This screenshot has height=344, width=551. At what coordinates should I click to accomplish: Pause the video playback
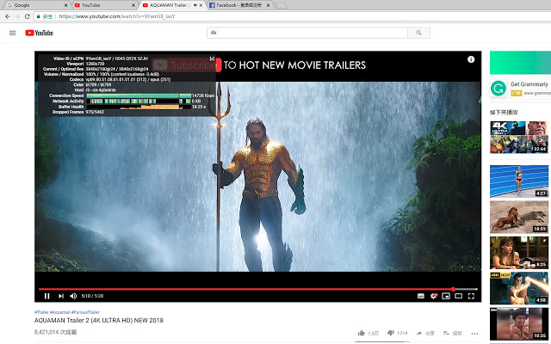point(47,296)
